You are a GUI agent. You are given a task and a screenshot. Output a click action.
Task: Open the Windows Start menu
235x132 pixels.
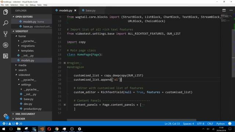3,129
